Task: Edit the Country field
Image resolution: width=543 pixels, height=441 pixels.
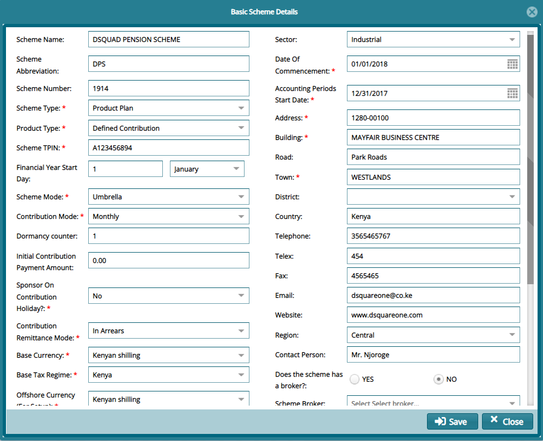Action: (433, 216)
